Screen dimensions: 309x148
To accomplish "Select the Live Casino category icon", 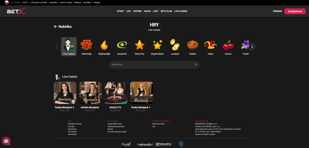I will 69,47.
